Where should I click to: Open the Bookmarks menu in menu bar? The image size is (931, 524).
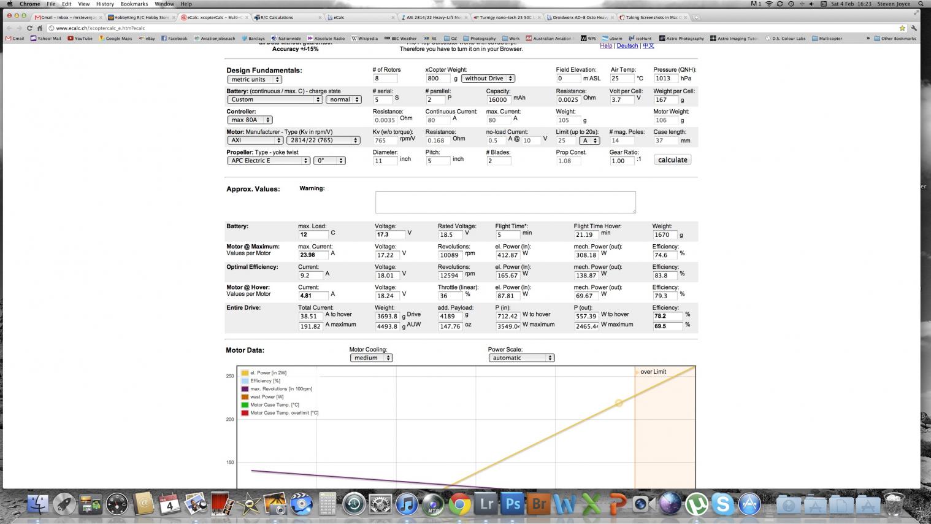click(134, 4)
